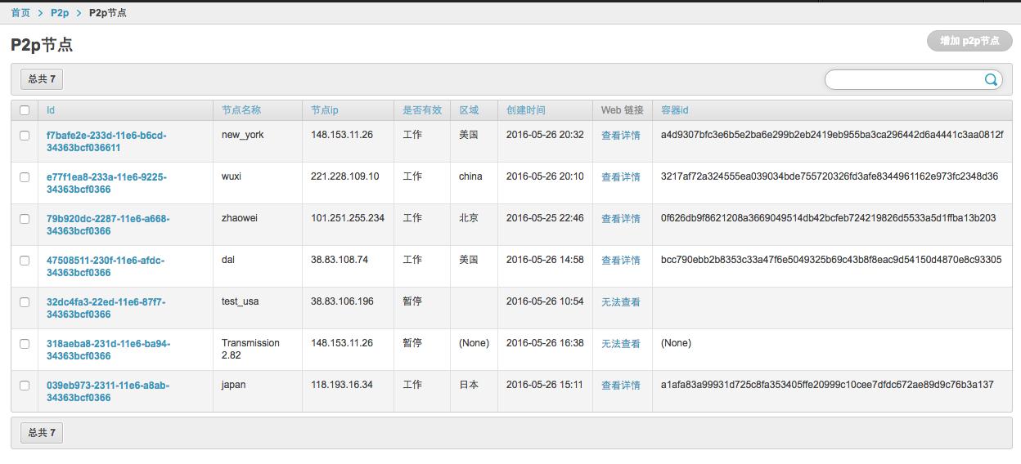Click the bottom 总共 7 button
The width and height of the screenshot is (1021, 464).
click(x=42, y=433)
